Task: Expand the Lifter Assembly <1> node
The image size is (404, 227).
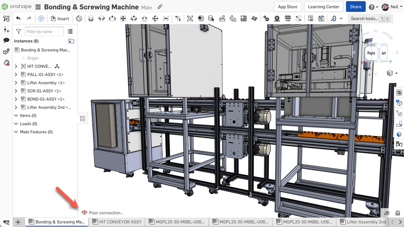Action: tap(16, 83)
